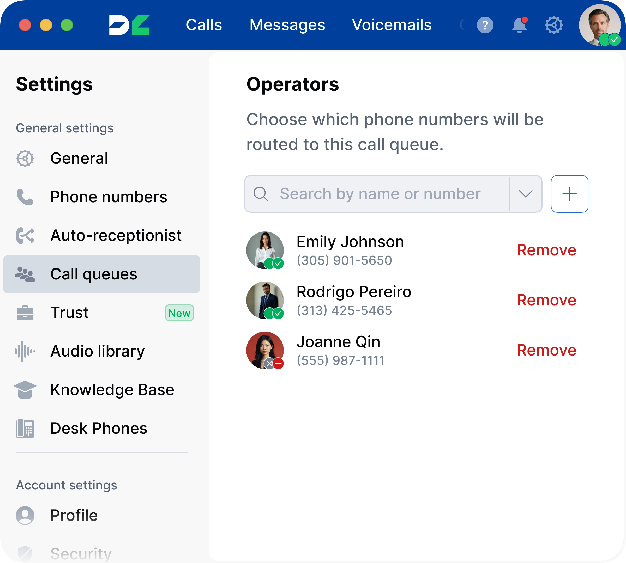Click the Audio library waveform icon
626x563 pixels.
coord(25,351)
